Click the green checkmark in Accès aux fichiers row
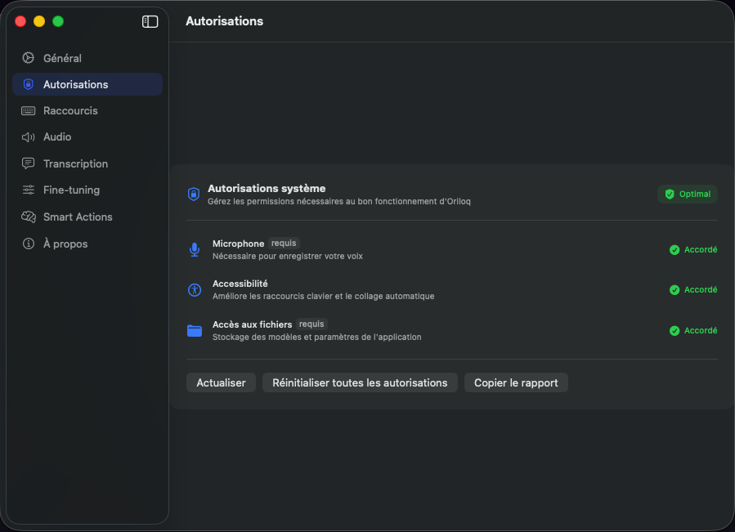Viewport: 735px width, 532px height. [x=674, y=331]
